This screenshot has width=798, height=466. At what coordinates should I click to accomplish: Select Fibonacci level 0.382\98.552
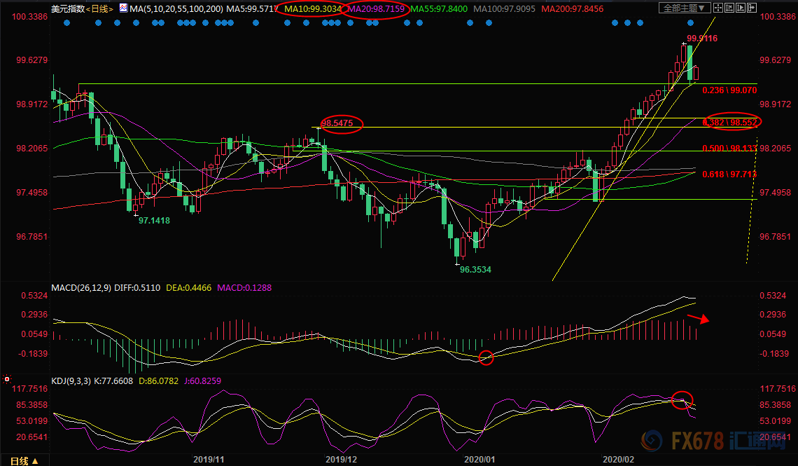(x=729, y=122)
